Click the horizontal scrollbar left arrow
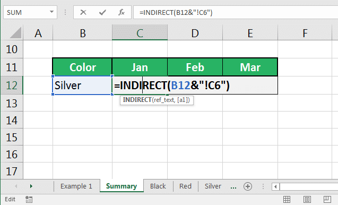The height and width of the screenshot is (205, 338). pyautogui.click(x=275, y=186)
